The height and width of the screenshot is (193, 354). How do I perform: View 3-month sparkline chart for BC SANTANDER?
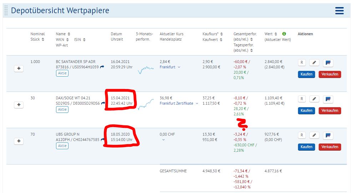click(x=146, y=69)
